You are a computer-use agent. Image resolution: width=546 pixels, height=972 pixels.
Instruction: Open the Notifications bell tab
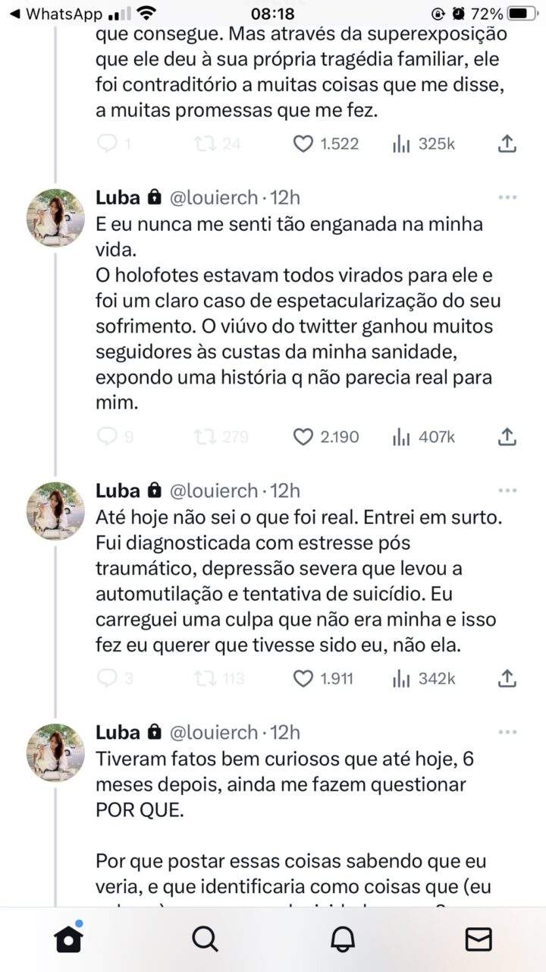pyautogui.click(x=343, y=939)
